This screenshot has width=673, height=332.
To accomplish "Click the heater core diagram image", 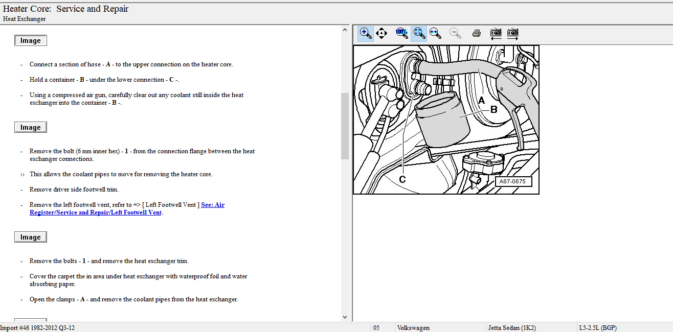I will coord(446,120).
